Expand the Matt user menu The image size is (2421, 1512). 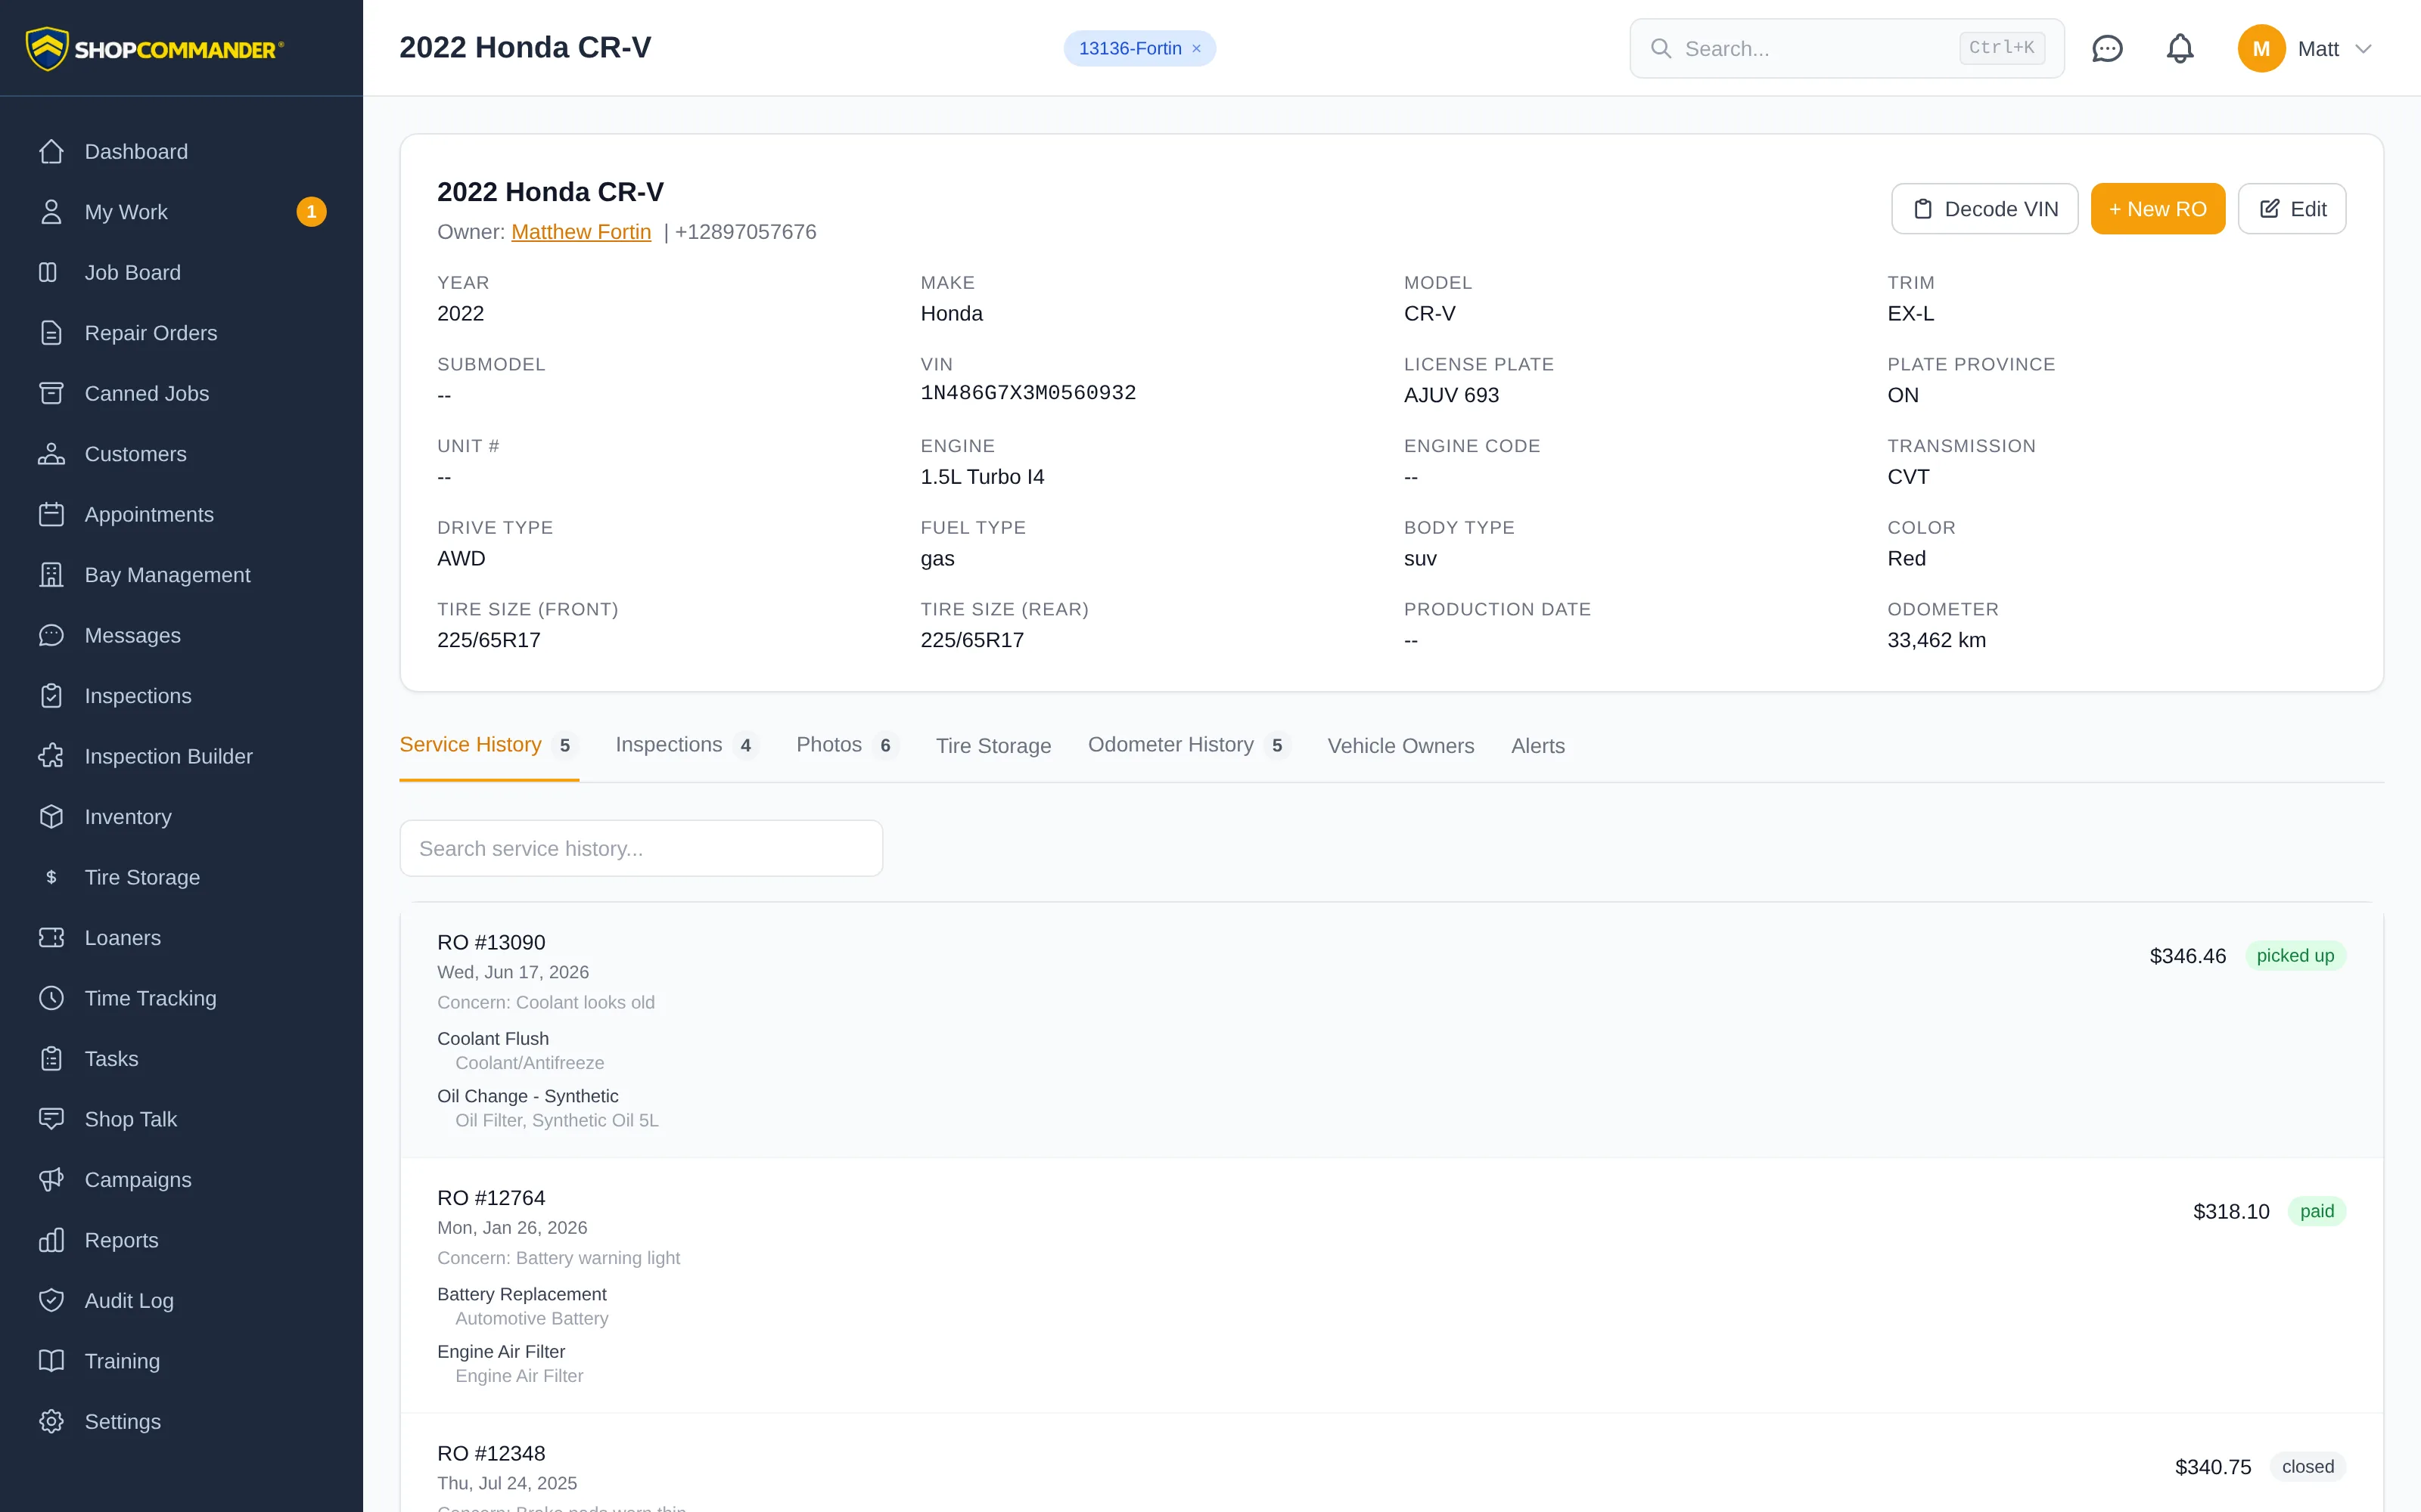tap(2305, 48)
